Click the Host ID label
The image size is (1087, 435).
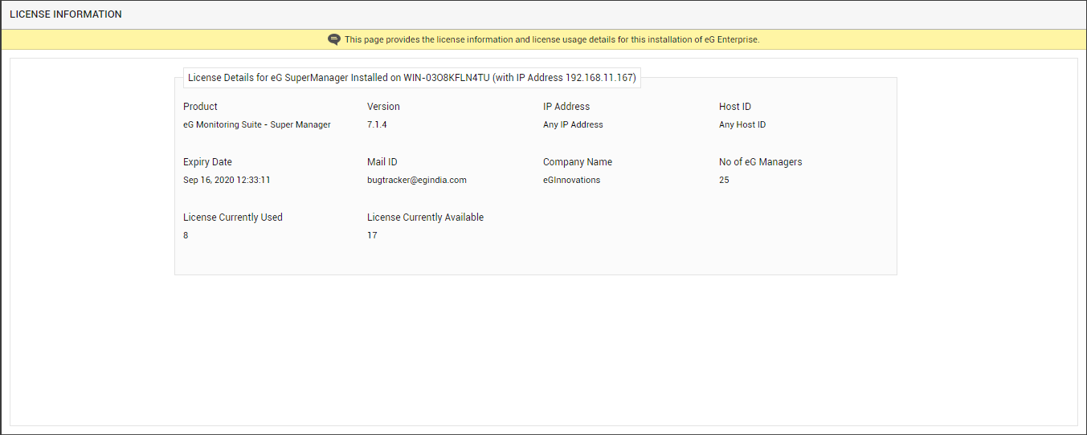pyautogui.click(x=735, y=107)
